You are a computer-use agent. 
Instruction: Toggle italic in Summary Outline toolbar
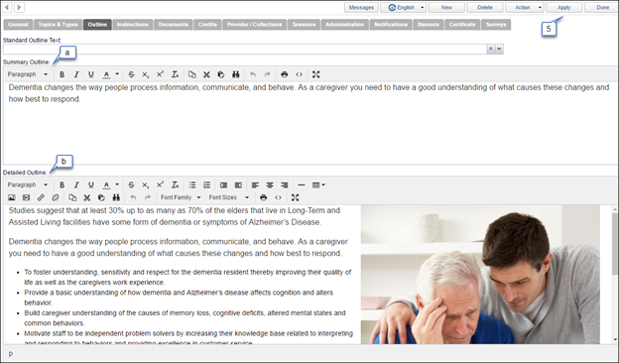(76, 74)
